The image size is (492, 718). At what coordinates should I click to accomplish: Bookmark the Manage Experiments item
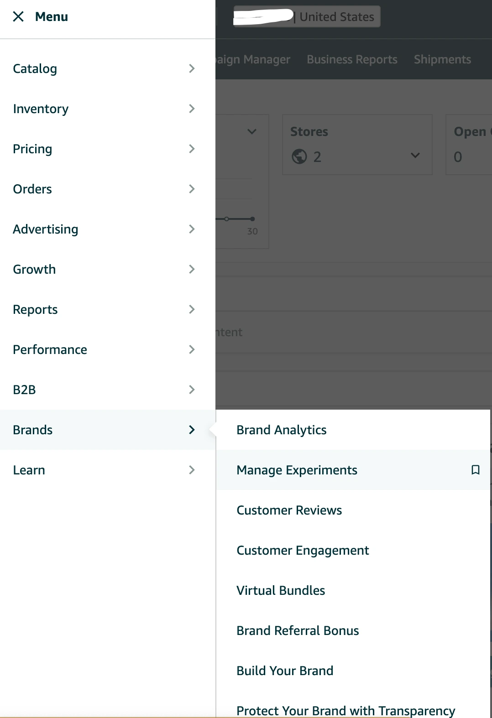click(x=475, y=470)
